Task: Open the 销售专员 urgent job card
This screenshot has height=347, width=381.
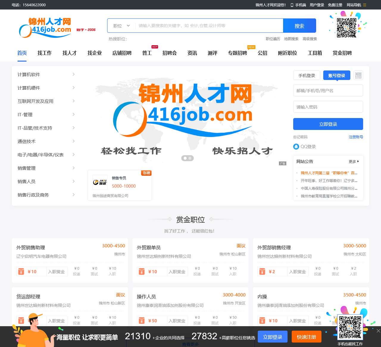Action: pos(120,185)
